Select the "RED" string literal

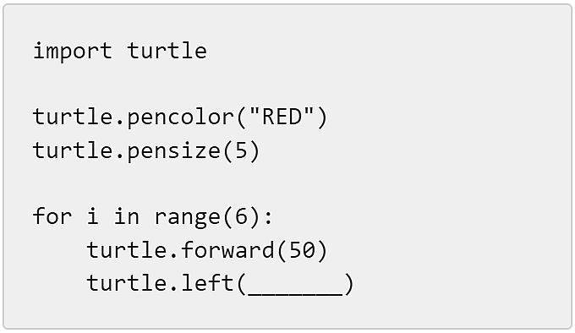(x=282, y=117)
